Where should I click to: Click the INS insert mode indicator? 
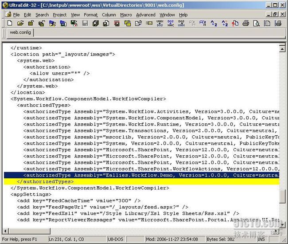[262, 239]
